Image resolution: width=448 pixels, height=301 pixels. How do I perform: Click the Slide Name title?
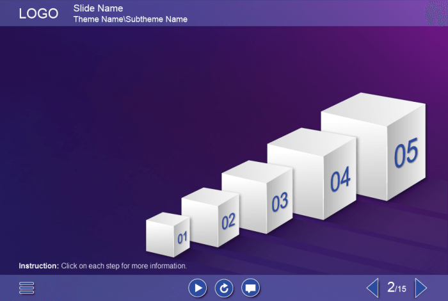[98, 8]
